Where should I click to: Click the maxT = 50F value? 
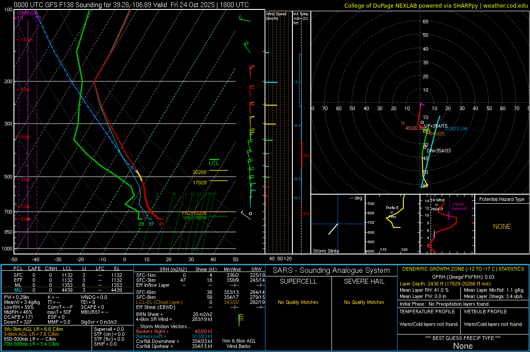click(x=59, y=312)
